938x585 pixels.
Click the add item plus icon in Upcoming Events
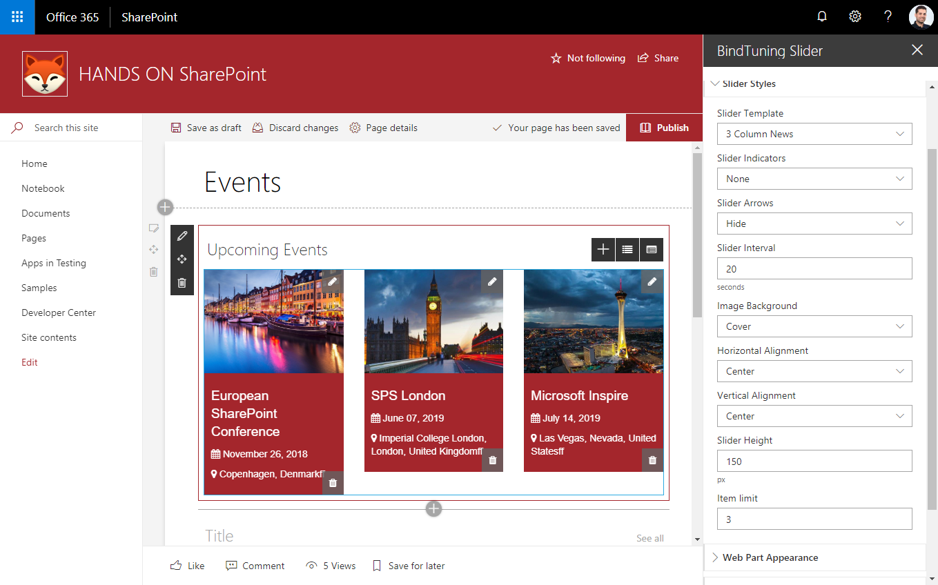[x=603, y=250]
